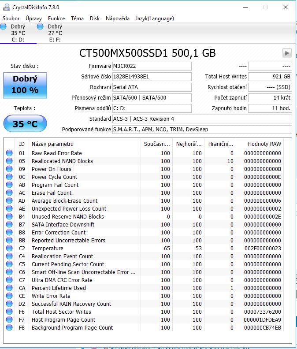Click status icon for Temperature row
The height and width of the screenshot is (349, 297).
tap(9, 248)
